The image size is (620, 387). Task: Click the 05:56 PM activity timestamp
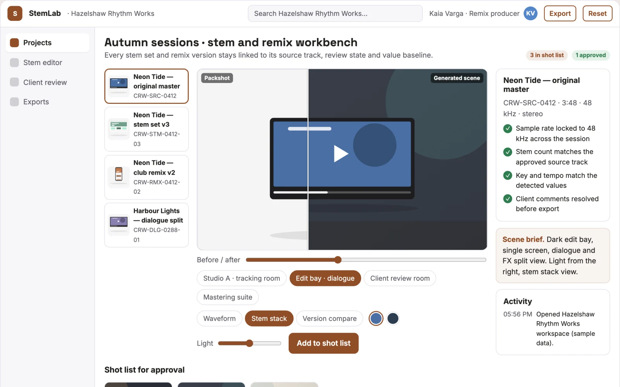click(x=518, y=314)
